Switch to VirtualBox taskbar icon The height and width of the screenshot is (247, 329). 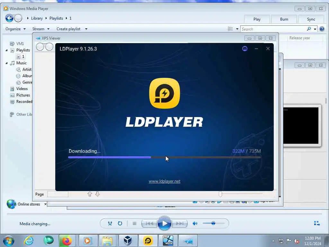click(x=128, y=241)
